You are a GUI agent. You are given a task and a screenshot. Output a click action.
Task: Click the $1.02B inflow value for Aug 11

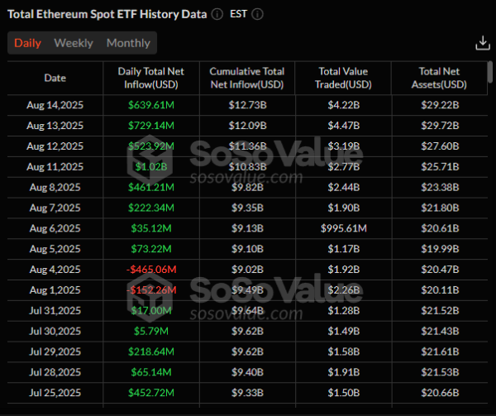tap(151, 167)
